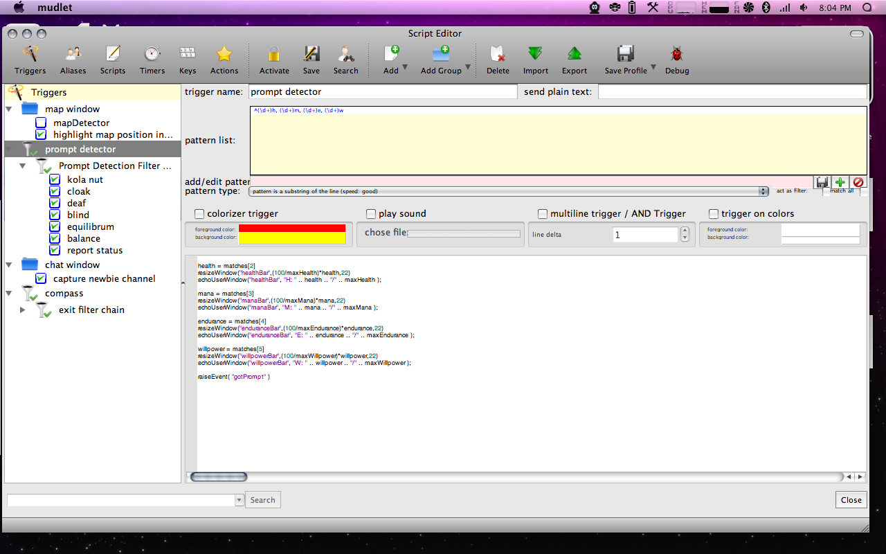Viewport: 886px width, 554px height.
Task: Click the trigger name input field
Action: click(383, 91)
